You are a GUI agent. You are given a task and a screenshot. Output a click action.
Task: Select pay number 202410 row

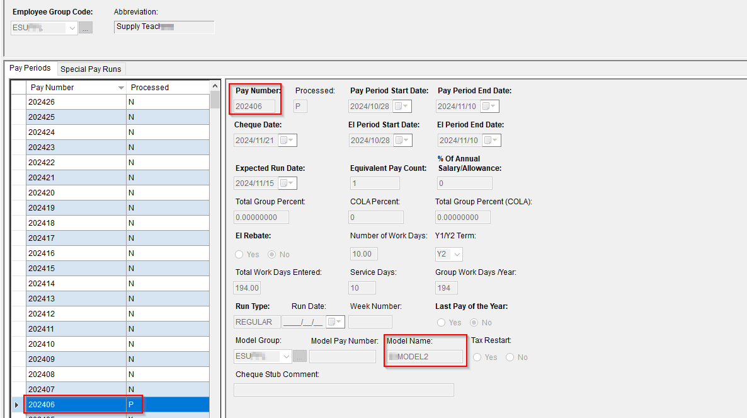point(118,344)
